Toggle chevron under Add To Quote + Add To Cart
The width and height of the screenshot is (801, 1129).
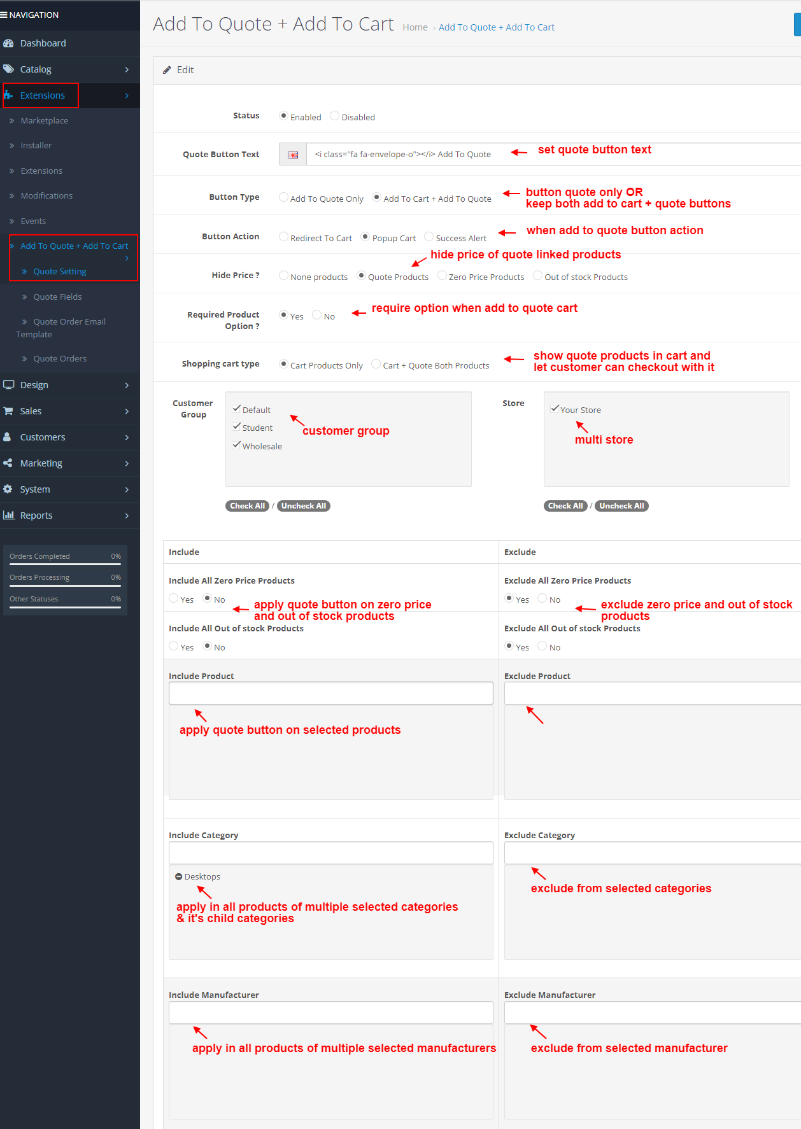point(127,258)
